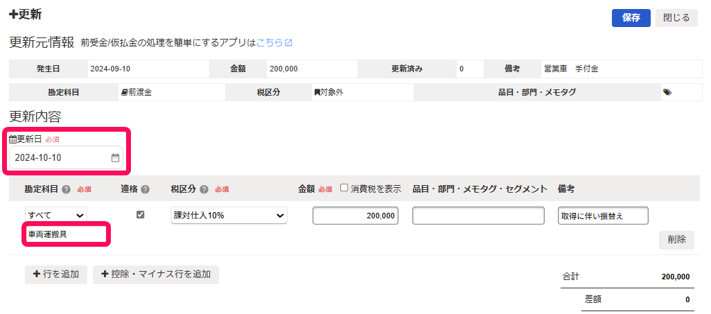Click the calendar icon inside the 更新日 field
The height and width of the screenshot is (314, 711).
click(x=115, y=157)
